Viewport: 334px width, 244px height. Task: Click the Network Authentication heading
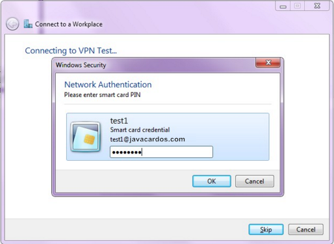(108, 85)
